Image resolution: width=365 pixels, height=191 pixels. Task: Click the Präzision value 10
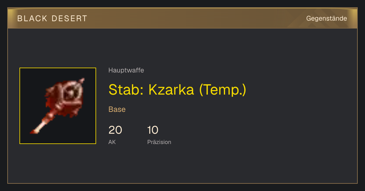pos(153,130)
